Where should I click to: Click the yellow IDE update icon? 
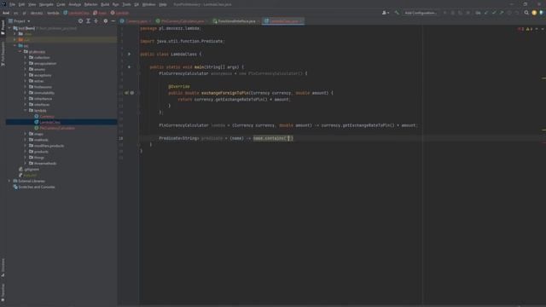pos(534,13)
